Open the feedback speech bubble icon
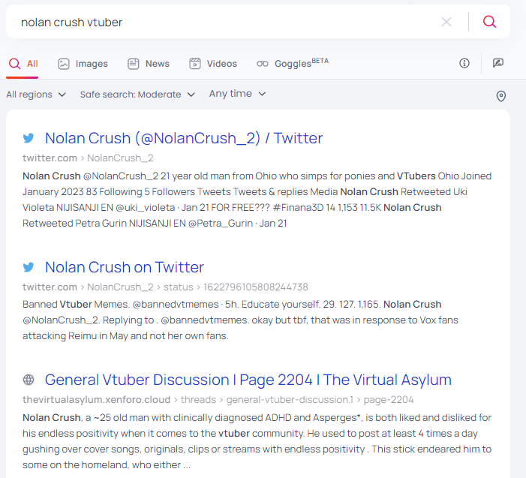 [498, 63]
